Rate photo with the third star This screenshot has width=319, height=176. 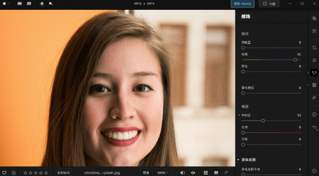point(36,173)
